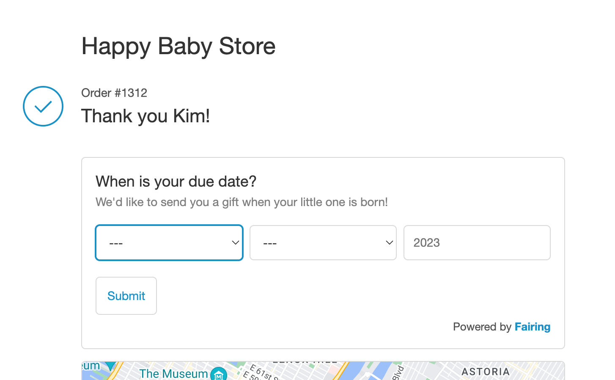Screen dimensions: 615x380
Task: Click the gift message subtitle text
Action: coord(242,202)
